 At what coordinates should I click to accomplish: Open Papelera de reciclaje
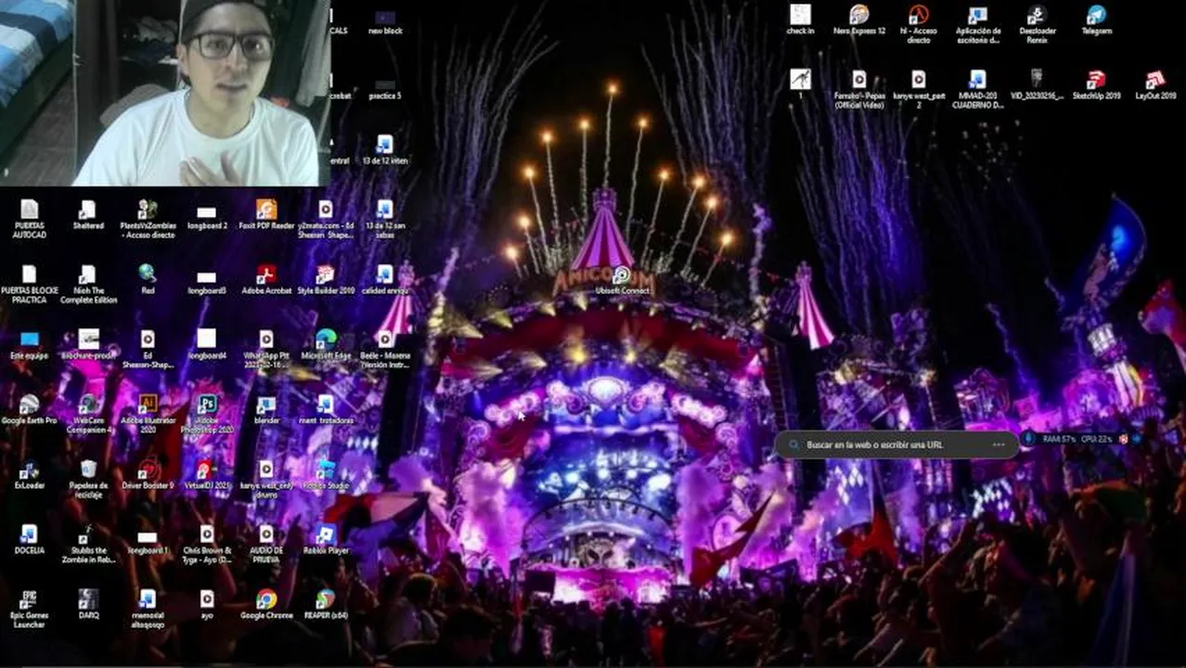pyautogui.click(x=88, y=479)
